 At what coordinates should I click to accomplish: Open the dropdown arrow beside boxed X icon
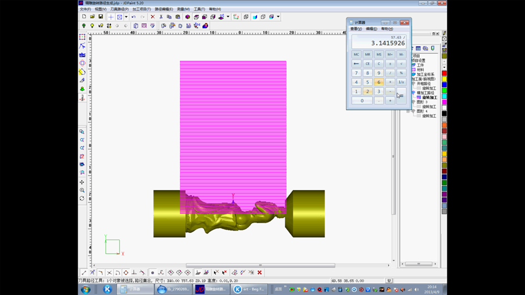[126, 17]
